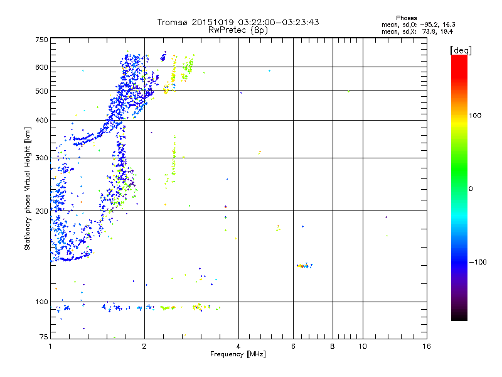The height and width of the screenshot is (377, 502).
Task: Click the x-axis '2' frequency label
Action: 144,346
